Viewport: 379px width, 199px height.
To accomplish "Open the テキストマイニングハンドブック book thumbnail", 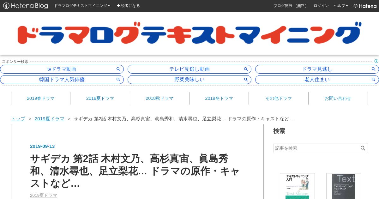I will point(344,186).
